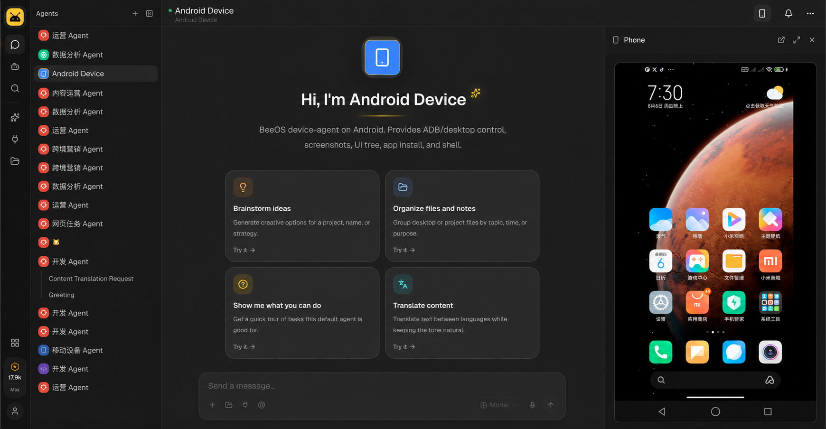Click the microphone voice input icon
The width and height of the screenshot is (826, 429).
click(532, 405)
